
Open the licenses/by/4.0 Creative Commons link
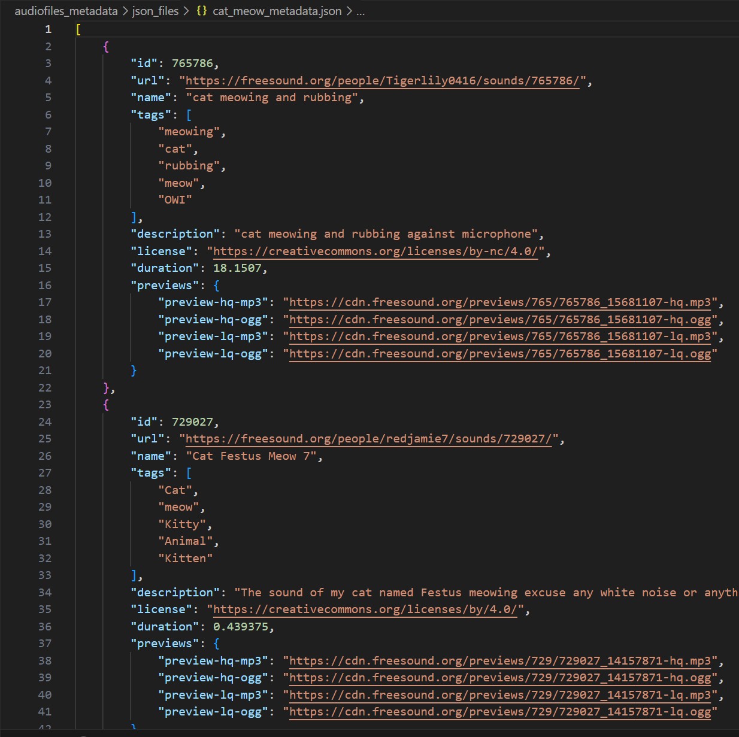click(365, 609)
